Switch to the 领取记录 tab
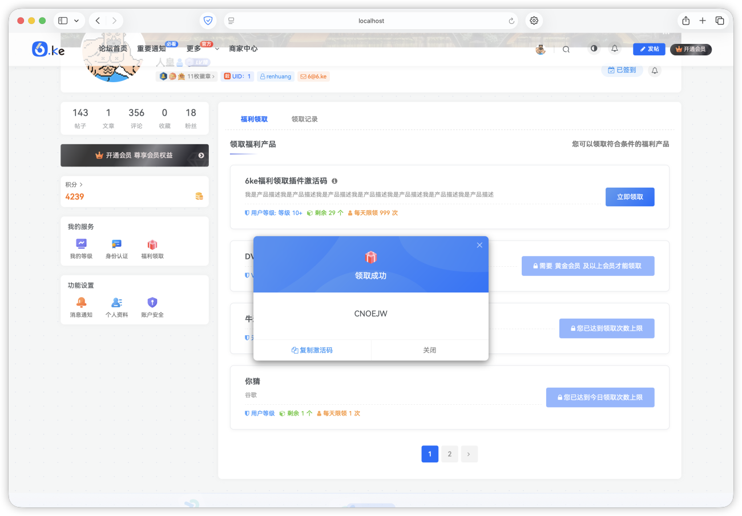The height and width of the screenshot is (516, 742). (304, 119)
